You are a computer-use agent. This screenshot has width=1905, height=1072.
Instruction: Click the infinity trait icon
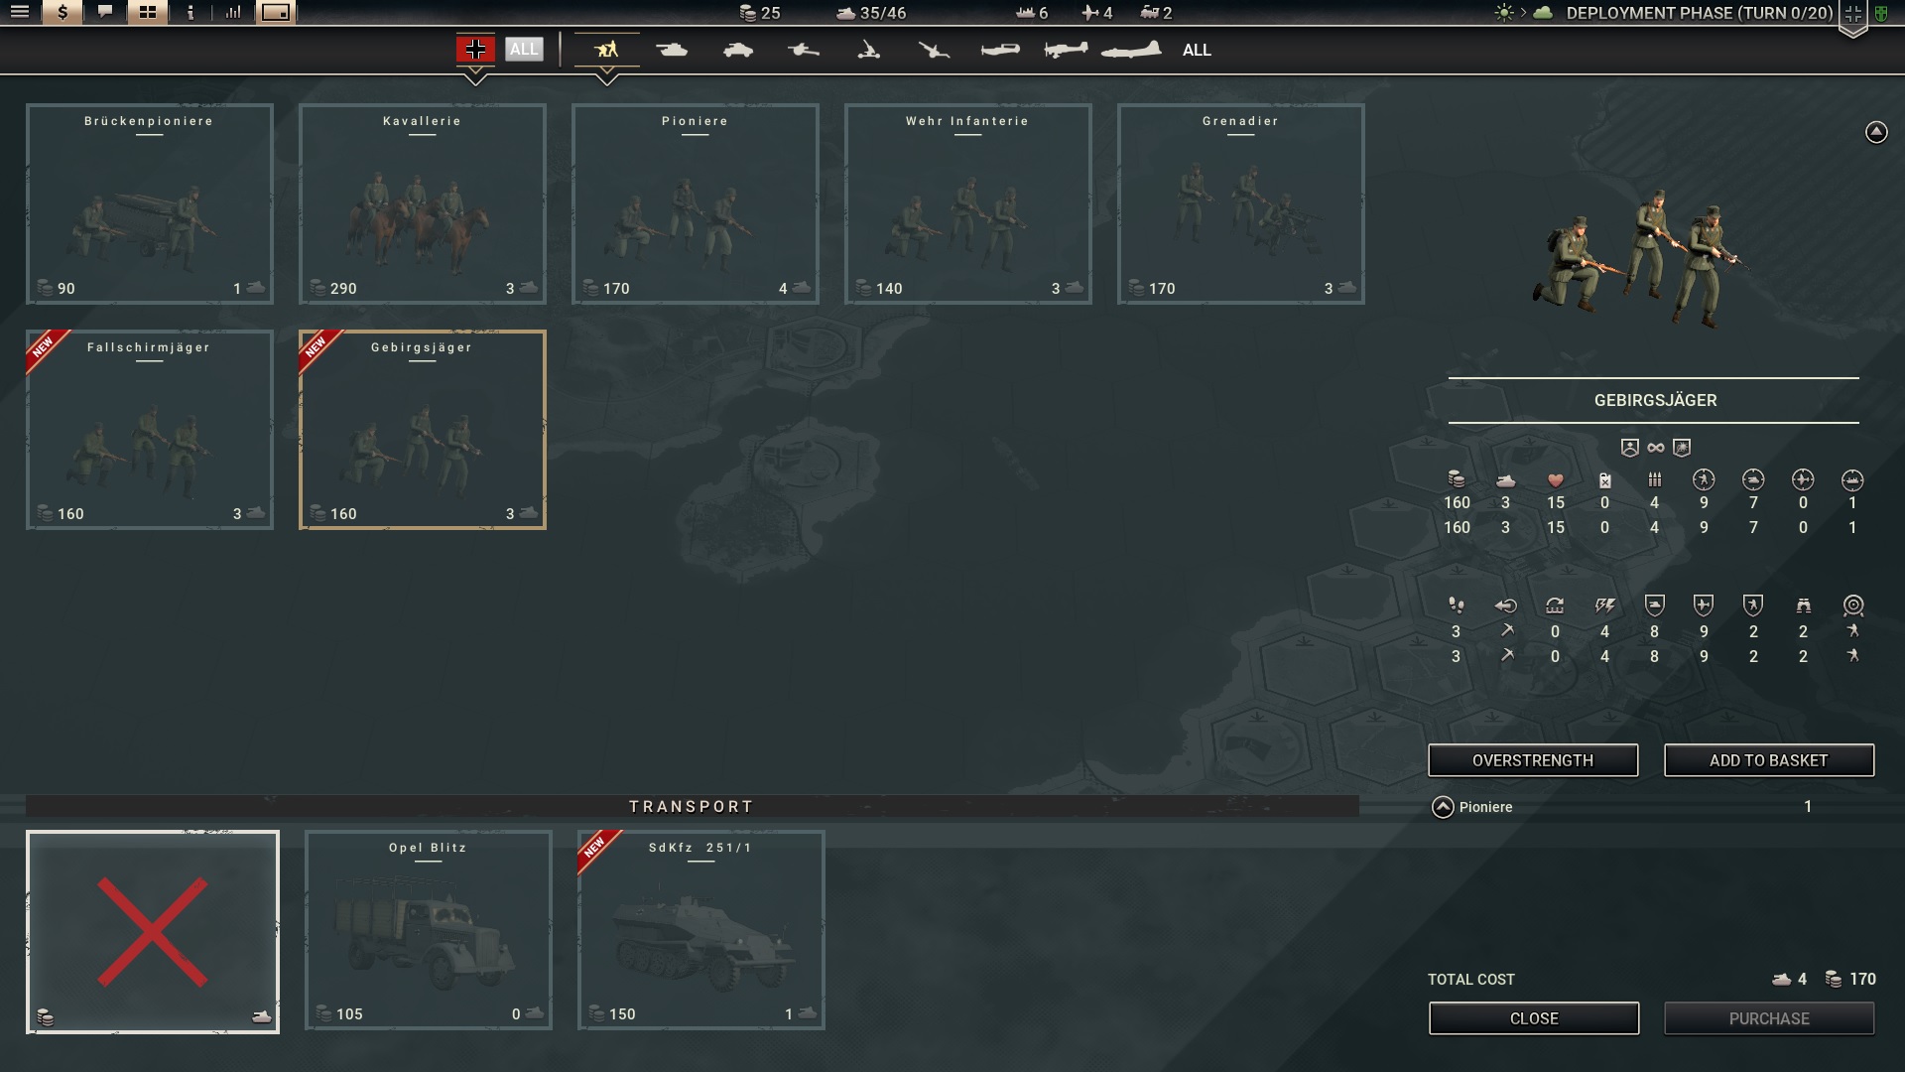[x=1656, y=448]
